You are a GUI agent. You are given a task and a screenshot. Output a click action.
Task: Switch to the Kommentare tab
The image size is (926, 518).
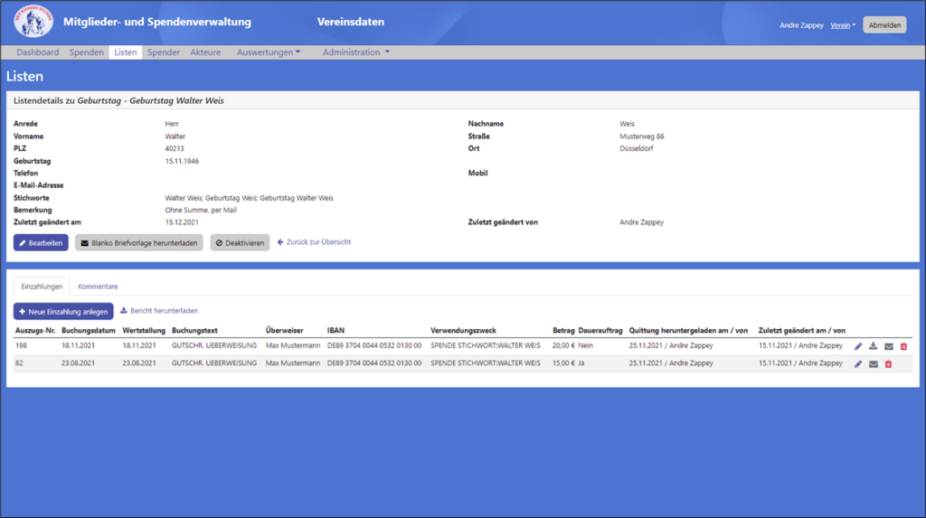tap(98, 287)
